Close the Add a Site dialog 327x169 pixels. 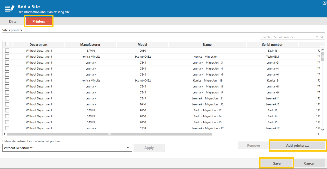324,2
